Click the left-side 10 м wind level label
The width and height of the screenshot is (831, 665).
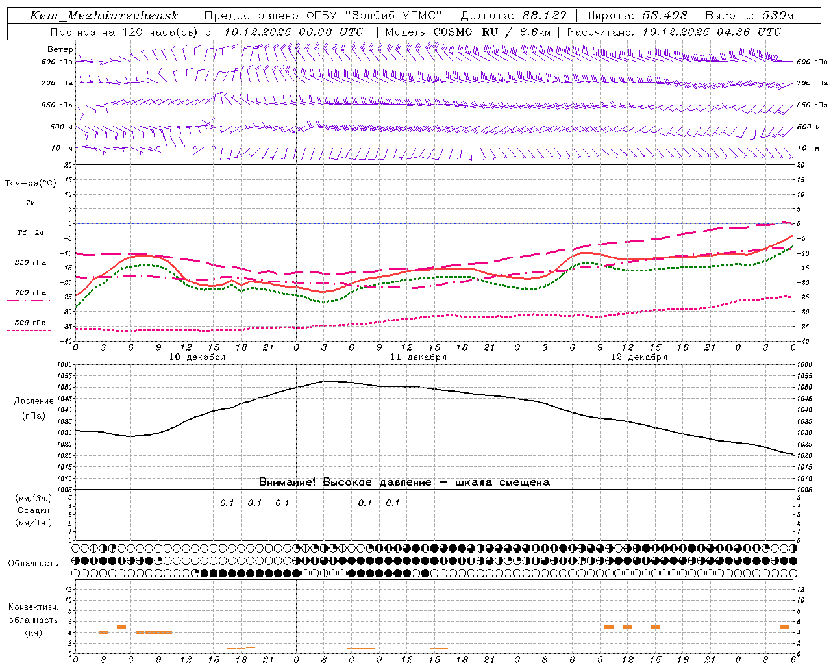pyautogui.click(x=62, y=148)
